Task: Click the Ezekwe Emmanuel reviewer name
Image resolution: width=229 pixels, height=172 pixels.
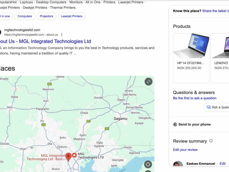Action: point(201,164)
